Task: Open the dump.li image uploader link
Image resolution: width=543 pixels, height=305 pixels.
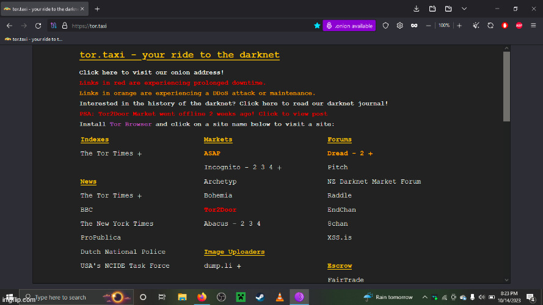Action: (x=218, y=266)
